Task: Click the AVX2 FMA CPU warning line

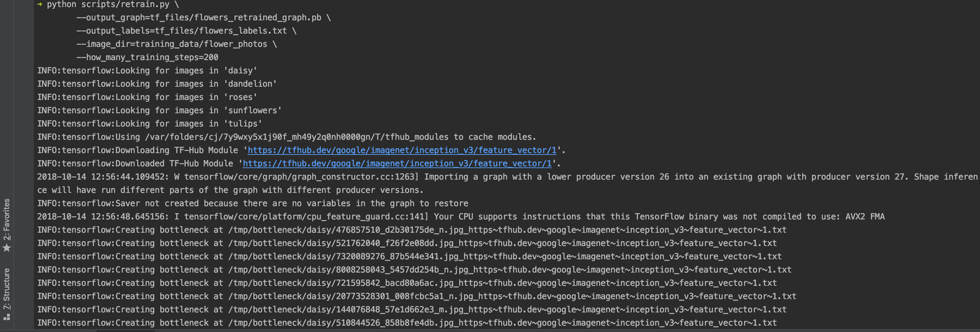Action: 460,217
